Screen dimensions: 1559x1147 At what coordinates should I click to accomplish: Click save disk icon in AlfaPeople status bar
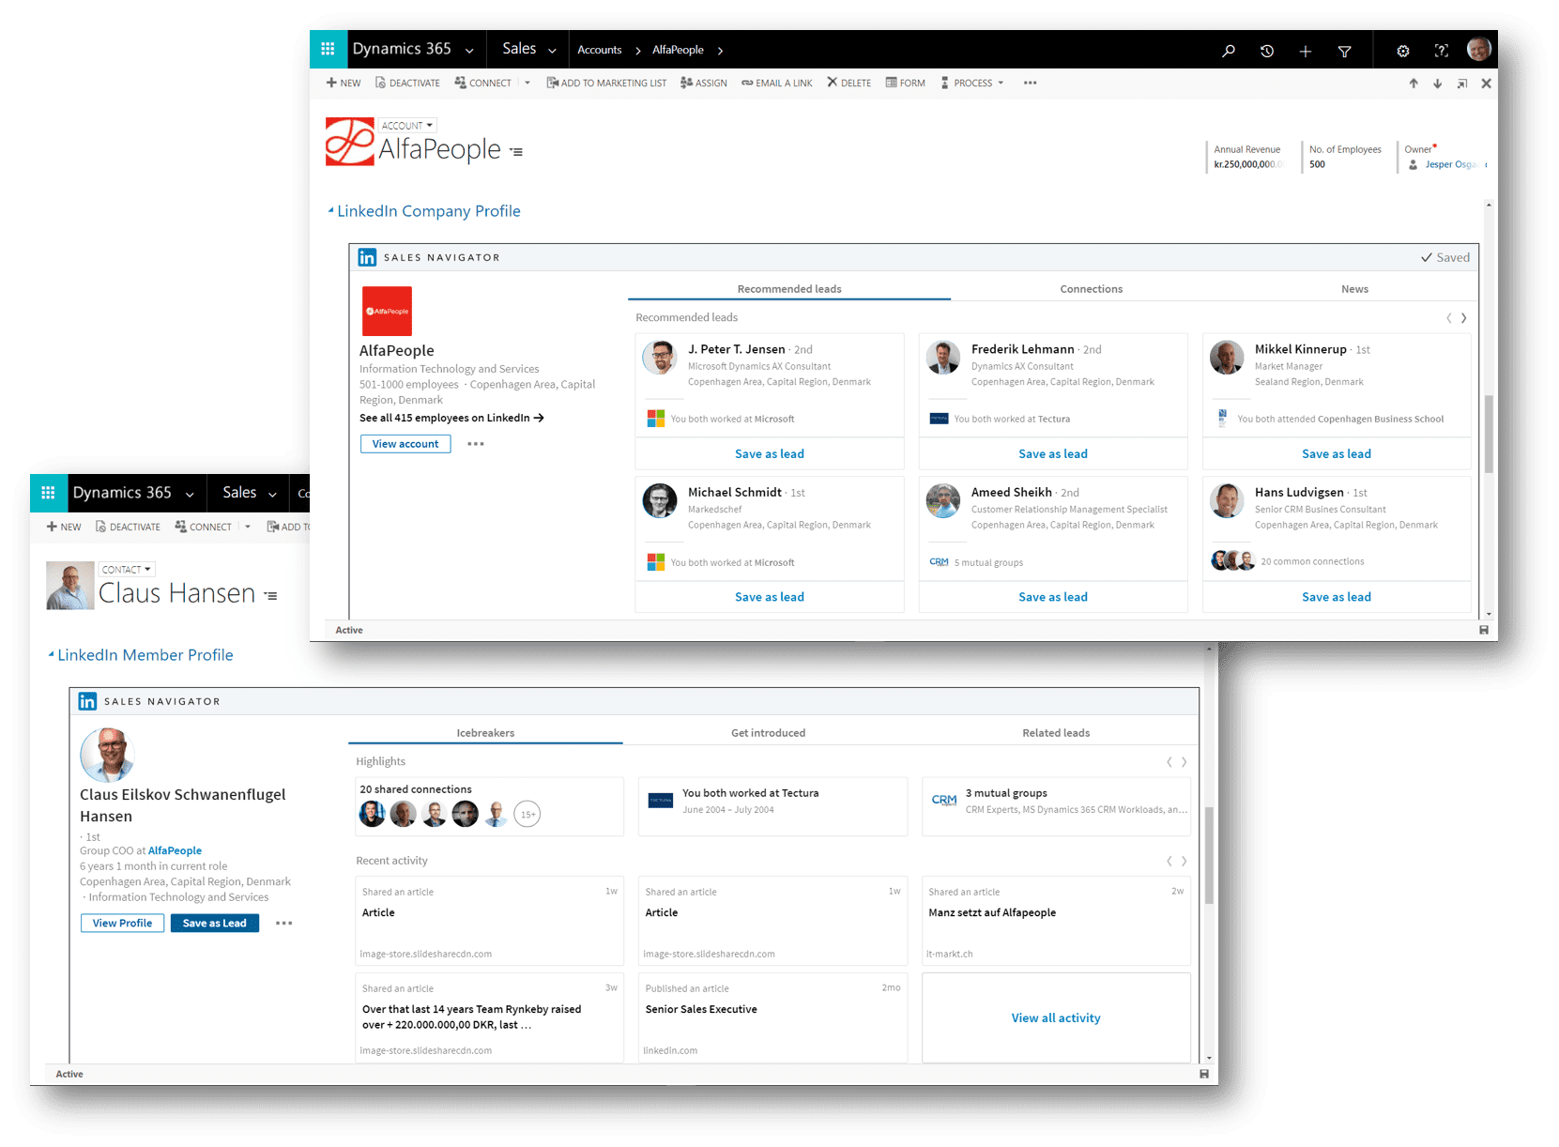tap(1483, 630)
